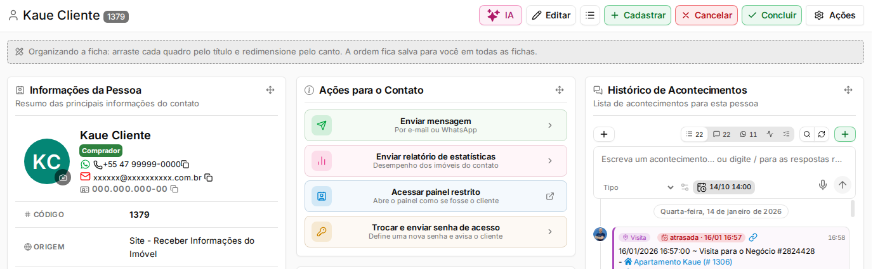Click the red email envelope icon
Image resolution: width=873 pixels, height=269 pixels.
[86, 177]
